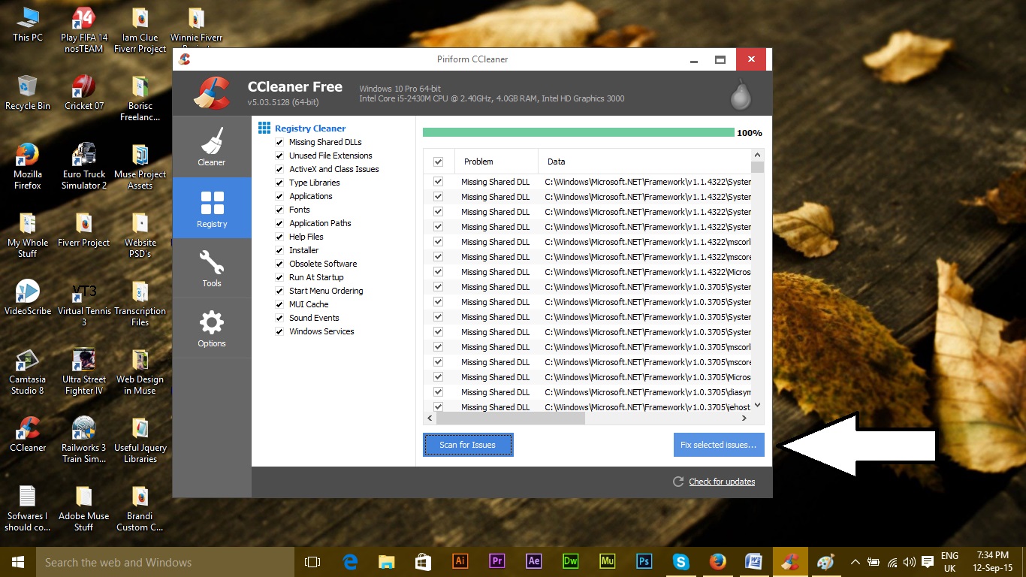Click the results list scroll-down arrow
This screenshot has height=577, width=1026.
click(x=757, y=405)
